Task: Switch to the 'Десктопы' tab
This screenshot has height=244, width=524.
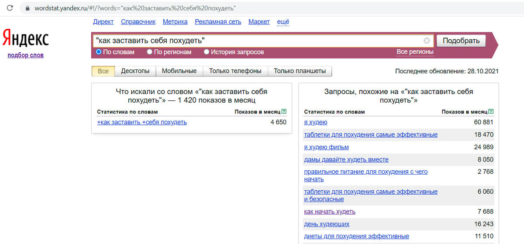Action: (x=135, y=71)
